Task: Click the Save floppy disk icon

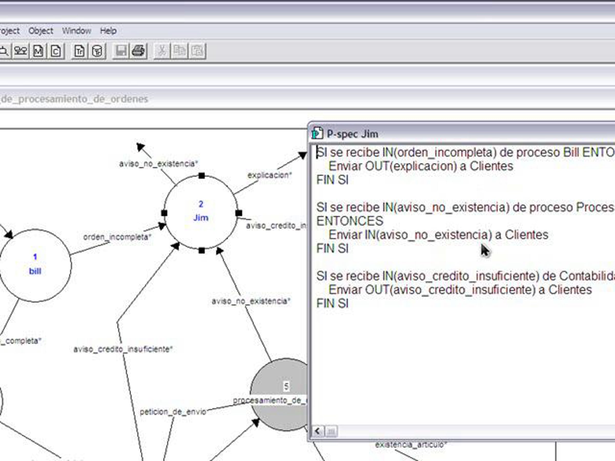Action: (121, 51)
